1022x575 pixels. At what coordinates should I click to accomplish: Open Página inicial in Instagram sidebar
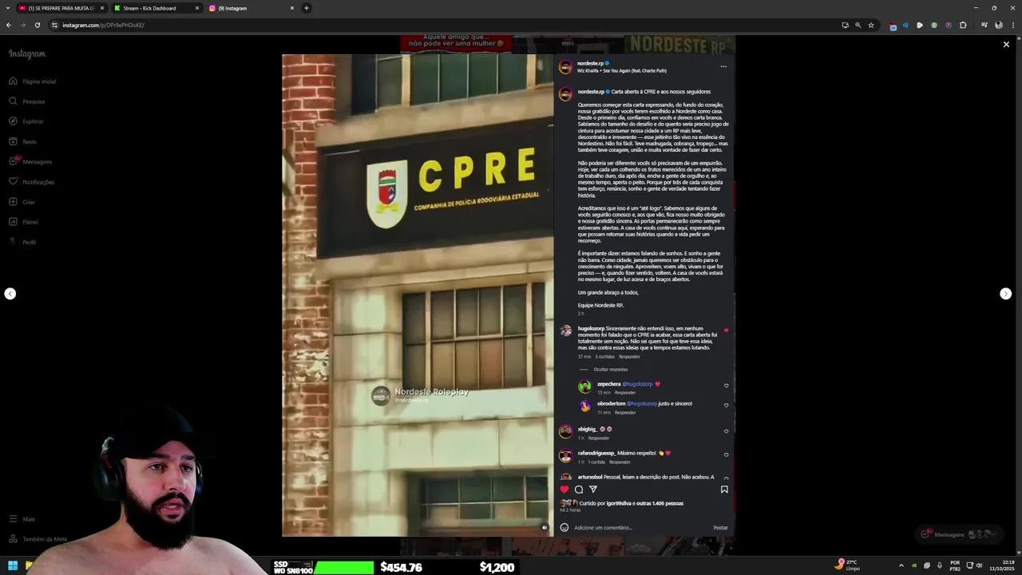(x=32, y=81)
